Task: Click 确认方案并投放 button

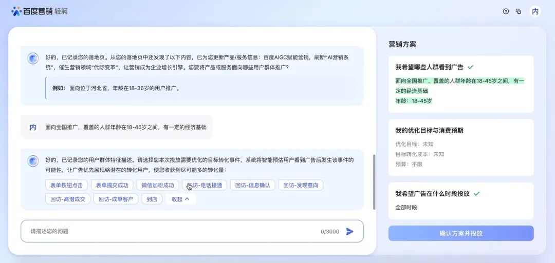Action: [461, 233]
